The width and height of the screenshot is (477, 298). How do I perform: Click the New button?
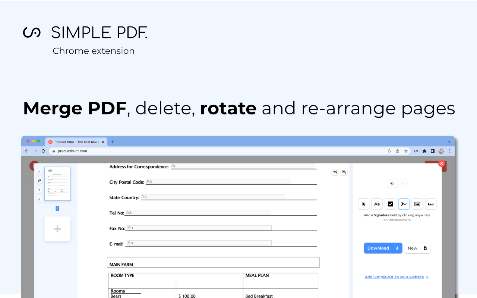413,248
